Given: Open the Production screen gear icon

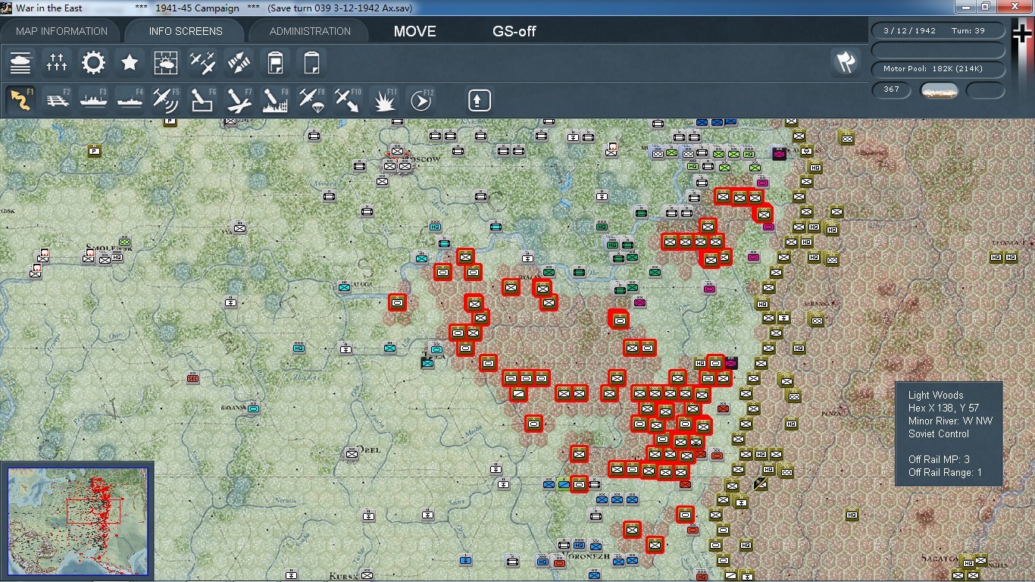Looking at the screenshot, I should click(93, 62).
